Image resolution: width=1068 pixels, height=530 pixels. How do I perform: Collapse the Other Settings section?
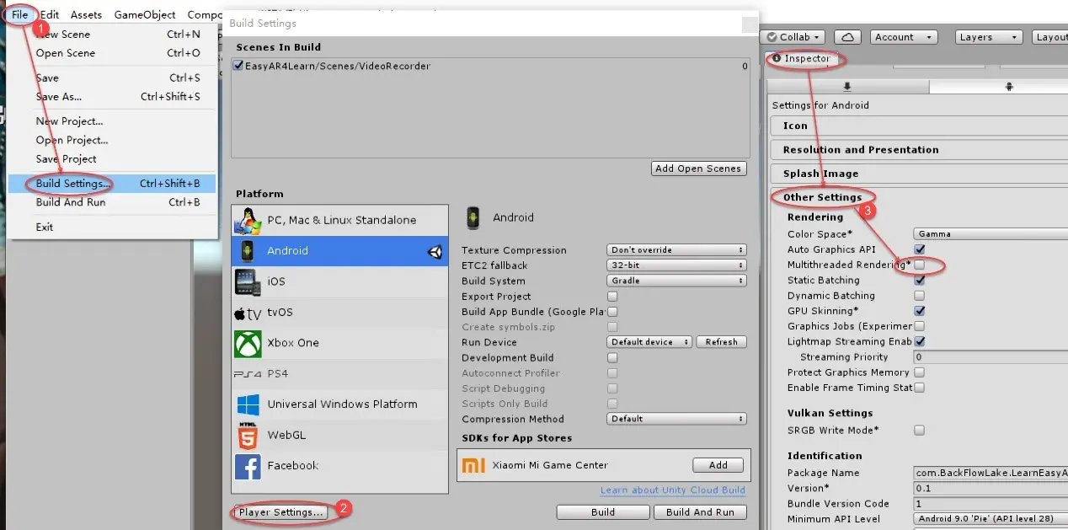click(x=919, y=197)
